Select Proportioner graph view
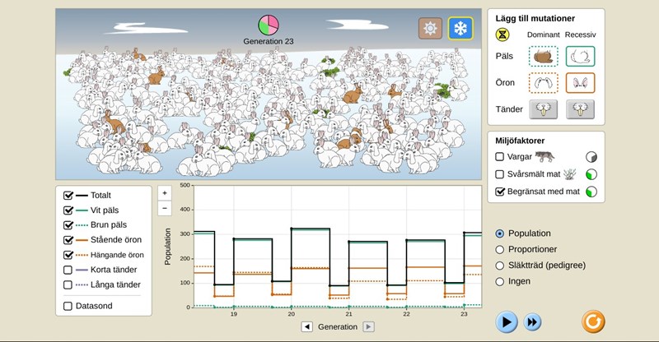 [x=500, y=249]
